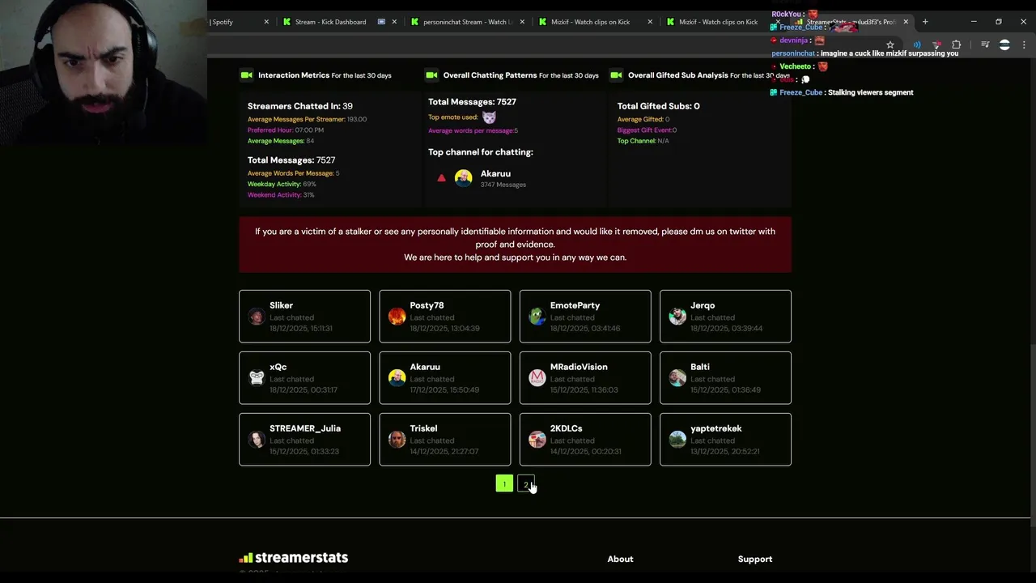
Task: Click the Sliker avatar icon
Action: [257, 317]
